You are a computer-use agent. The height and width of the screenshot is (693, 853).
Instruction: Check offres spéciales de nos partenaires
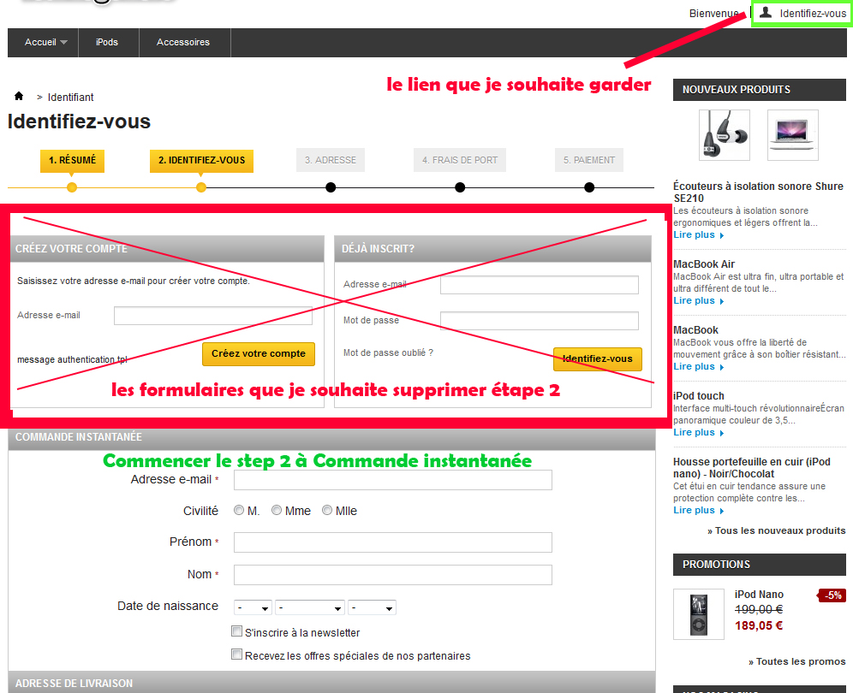236,654
